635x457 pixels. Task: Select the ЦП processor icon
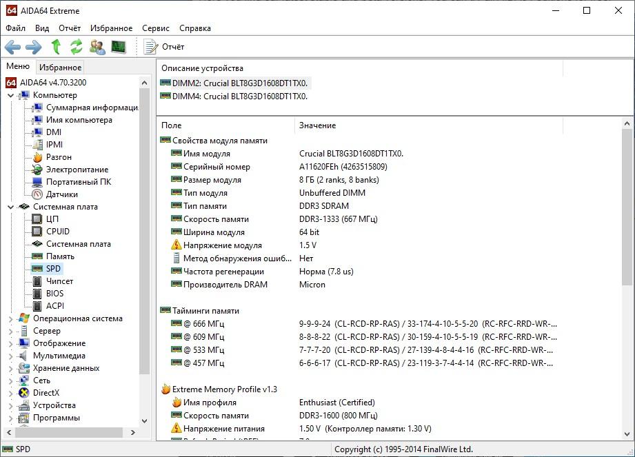tap(37, 219)
